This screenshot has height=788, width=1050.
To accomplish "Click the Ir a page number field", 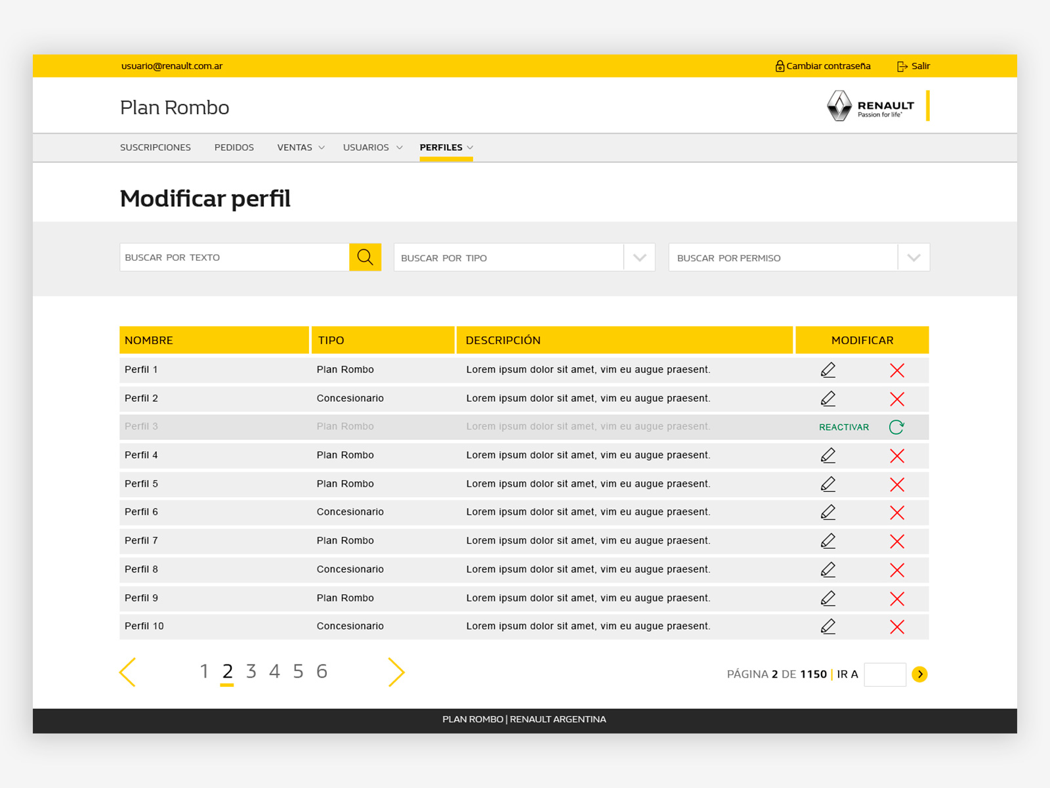I will click(x=885, y=674).
